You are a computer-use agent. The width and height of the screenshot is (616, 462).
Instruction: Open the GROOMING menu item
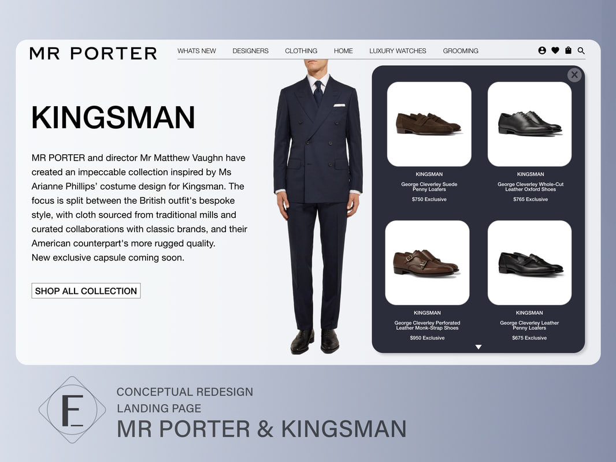pos(461,51)
